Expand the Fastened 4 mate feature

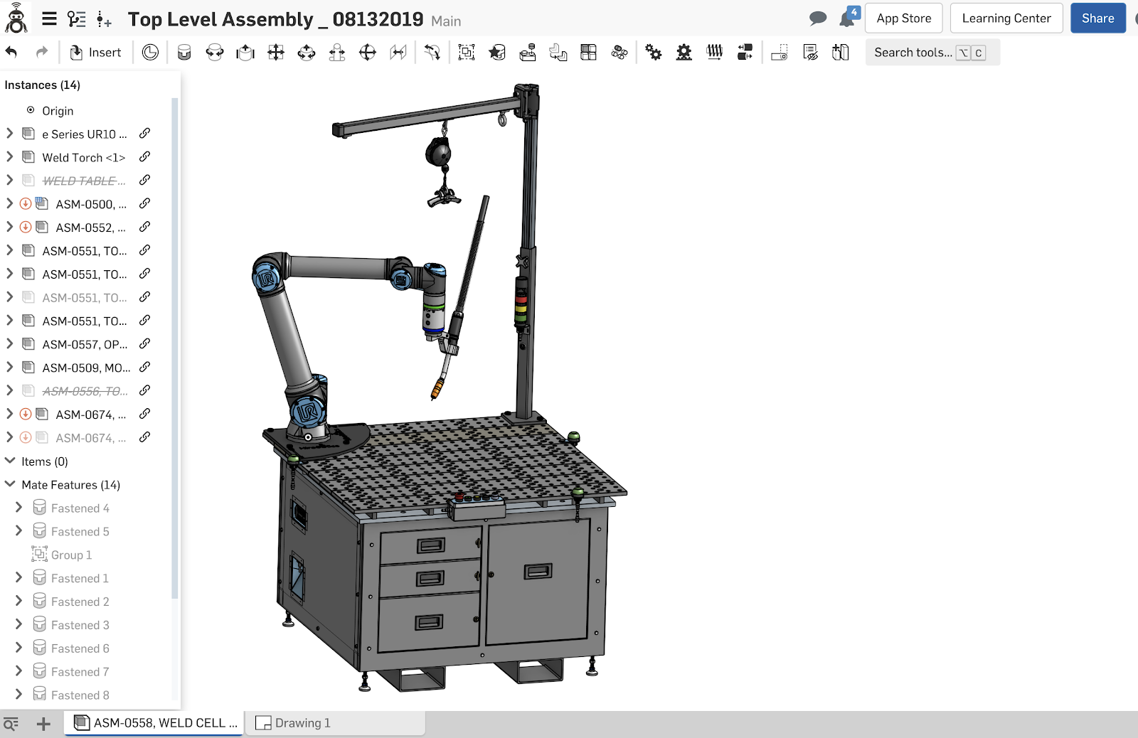[19, 508]
